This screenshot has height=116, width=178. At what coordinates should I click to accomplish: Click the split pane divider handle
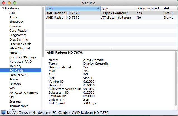point(111,49)
